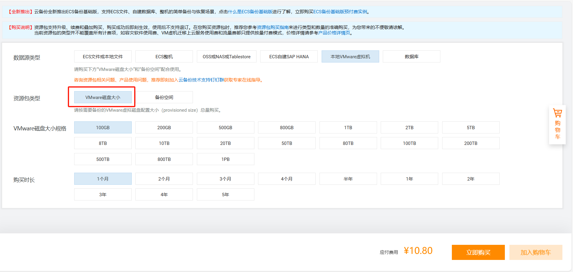Select 20TB disk size
This screenshot has height=272, width=573.
226,143
